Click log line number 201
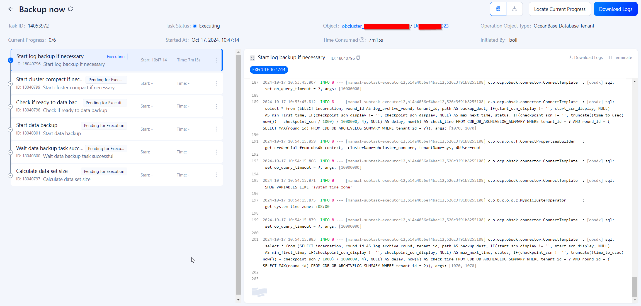 pos(255,240)
